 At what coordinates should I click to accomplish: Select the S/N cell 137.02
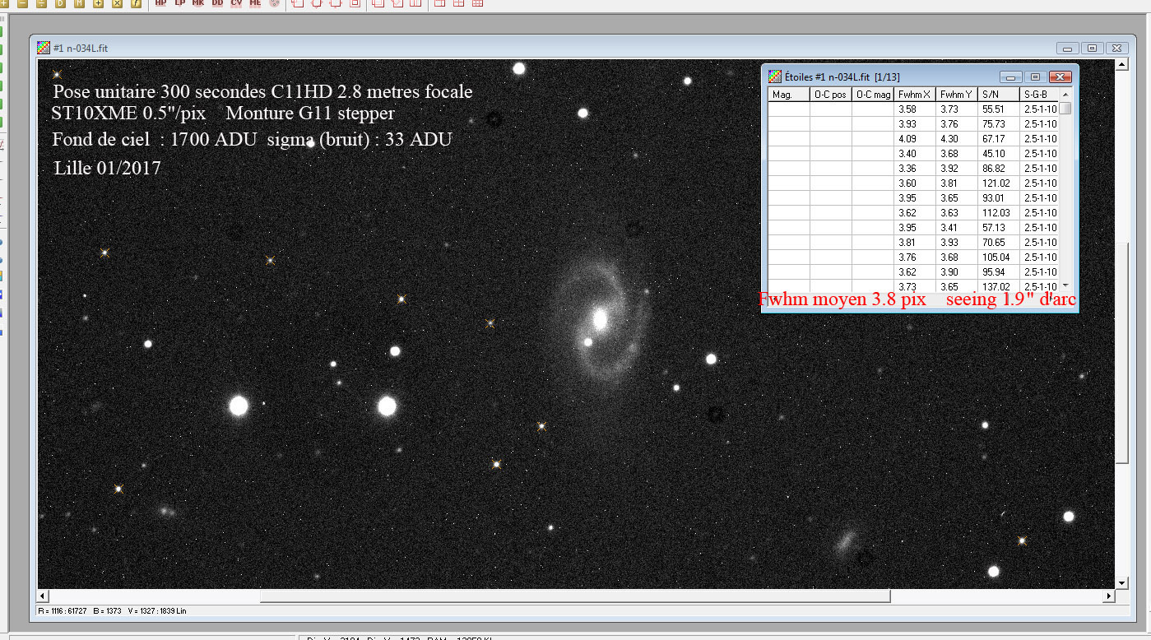[x=1000, y=285]
